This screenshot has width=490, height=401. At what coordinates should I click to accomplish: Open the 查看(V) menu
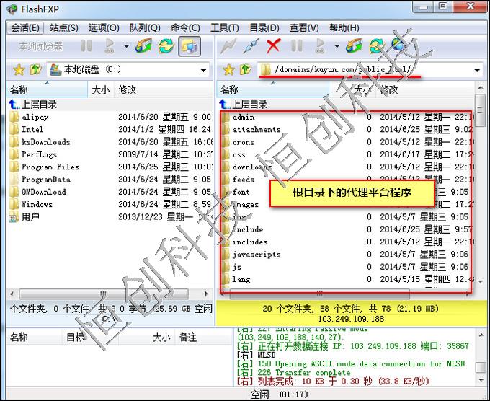[x=304, y=28]
